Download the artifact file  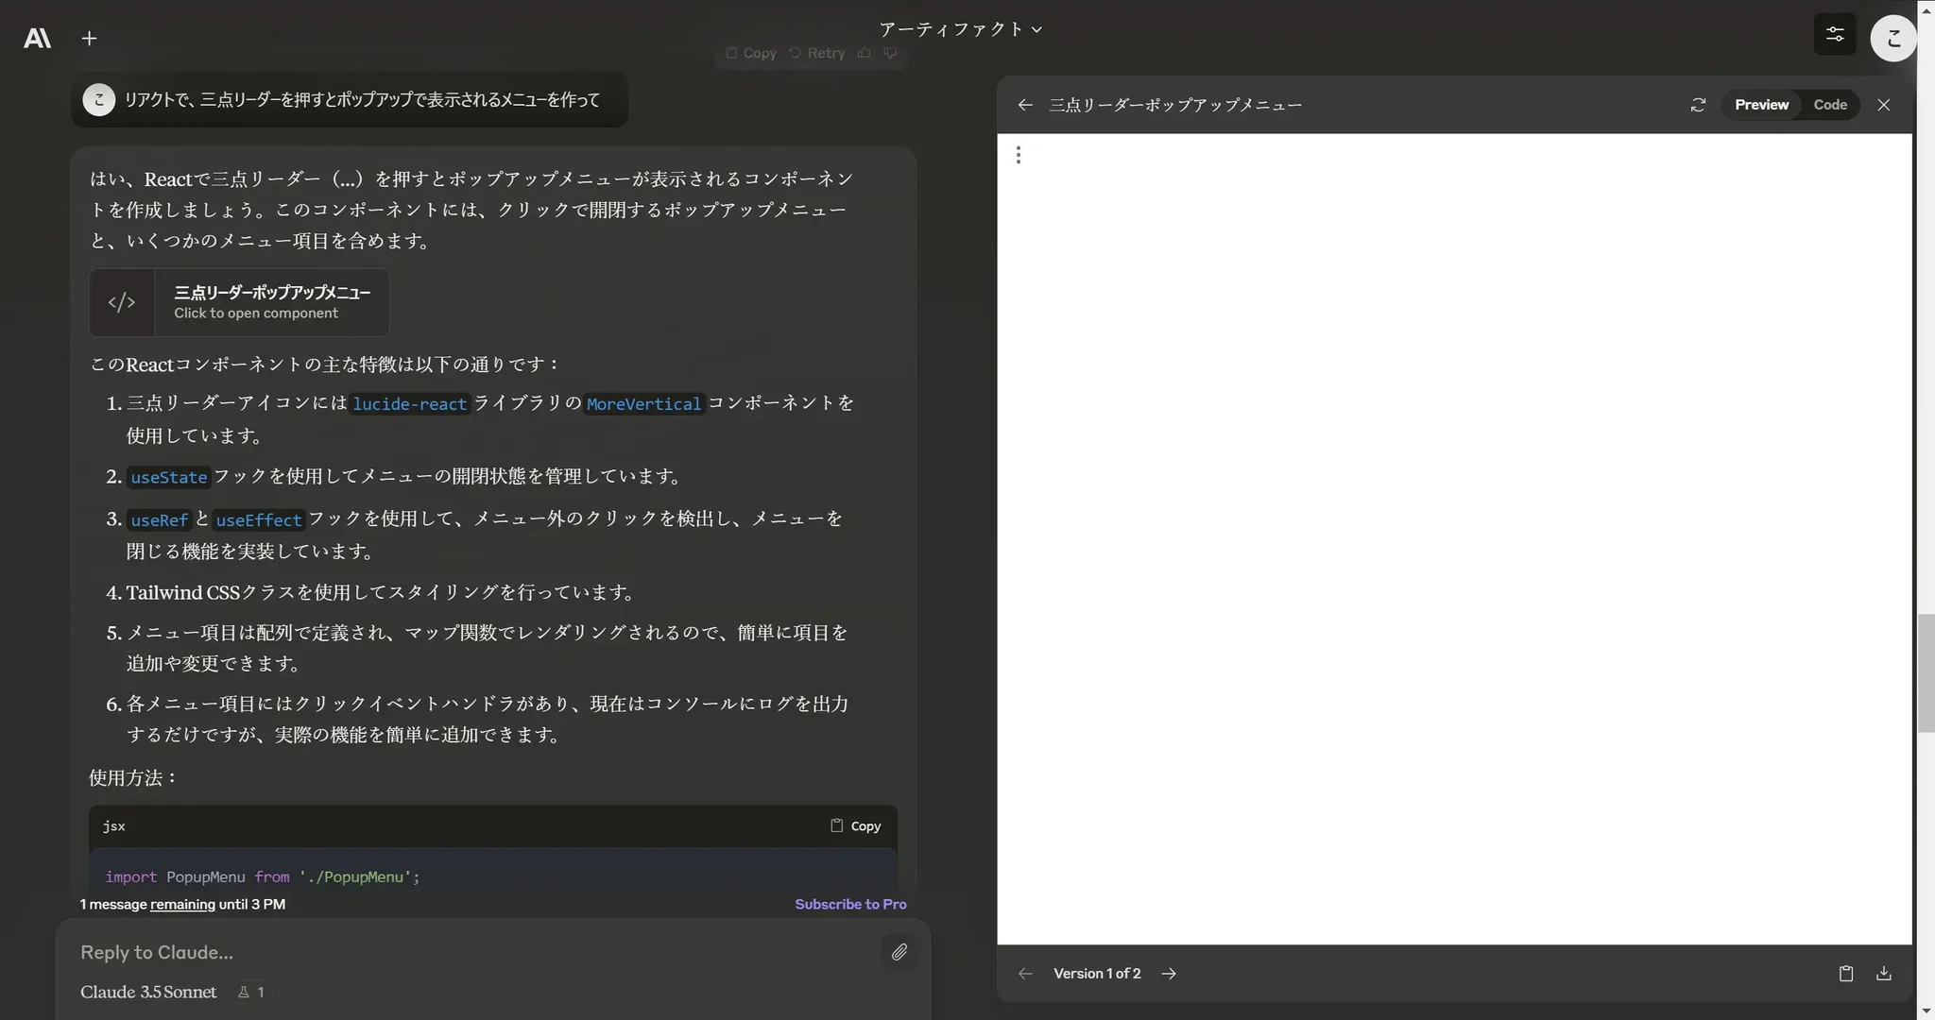(1883, 973)
